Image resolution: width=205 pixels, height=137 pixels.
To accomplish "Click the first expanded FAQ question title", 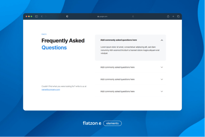I will tap(118, 40).
